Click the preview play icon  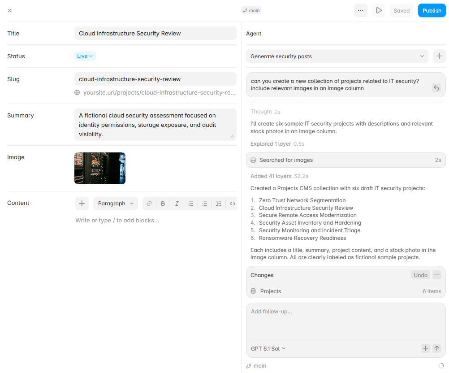click(379, 11)
